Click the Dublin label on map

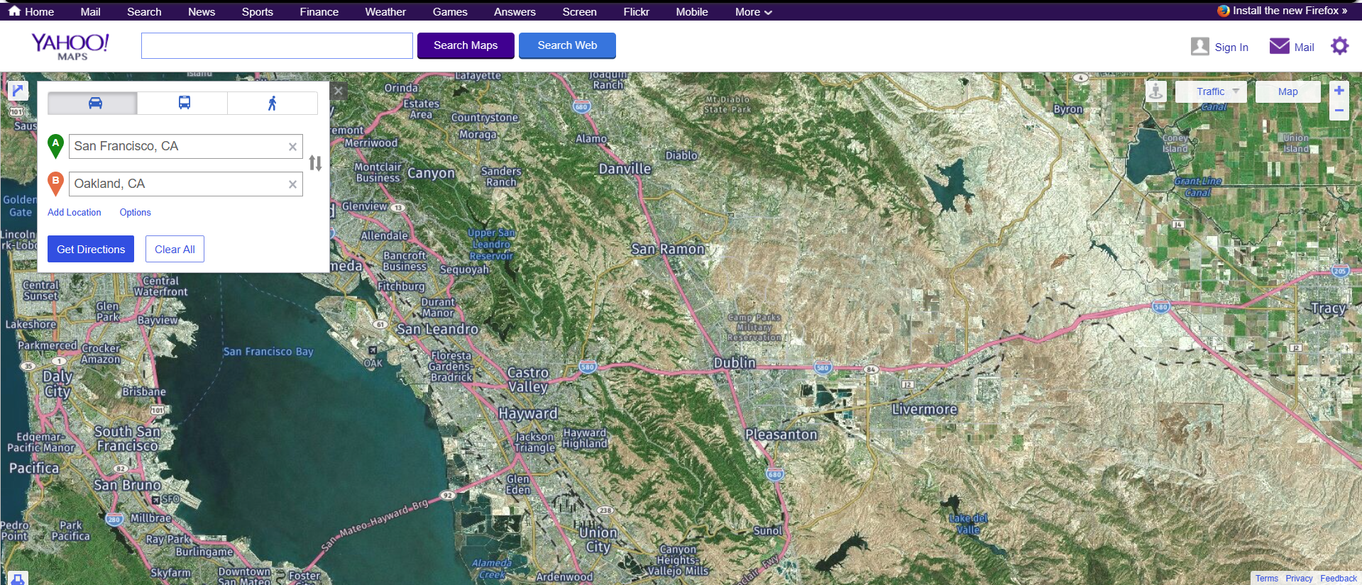pyautogui.click(x=734, y=362)
